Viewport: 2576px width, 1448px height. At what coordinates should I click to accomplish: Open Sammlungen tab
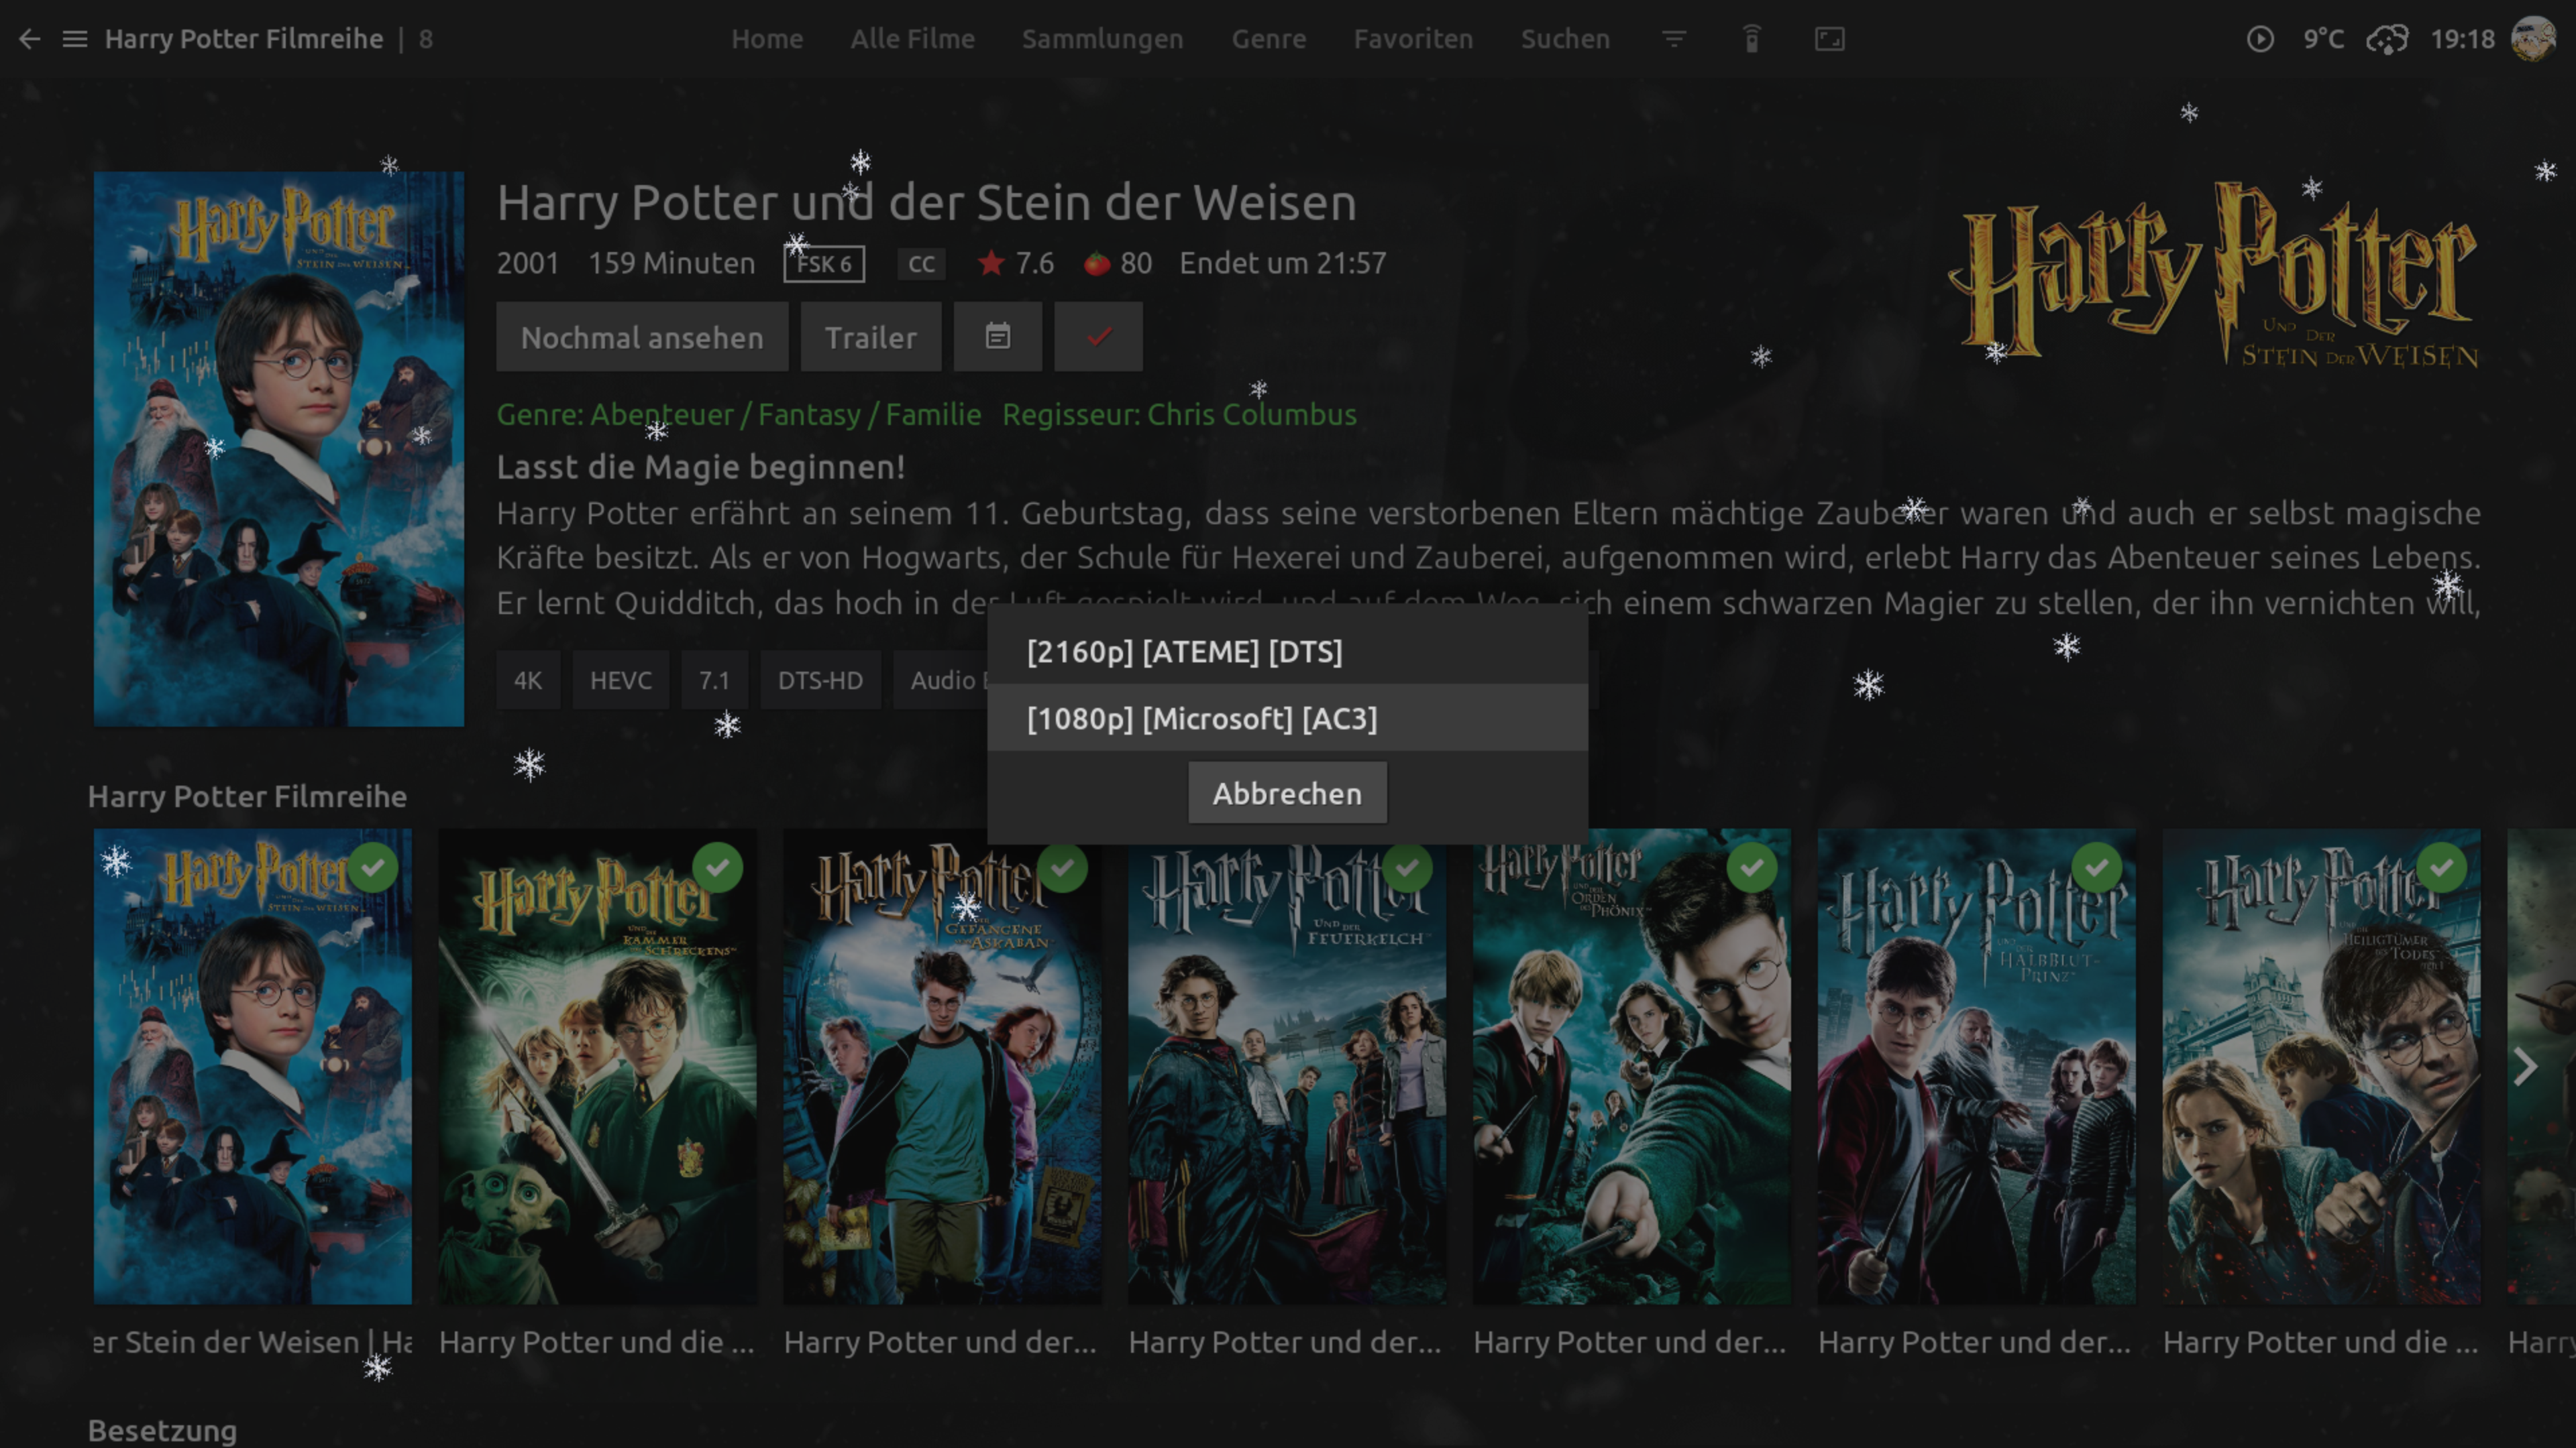click(1102, 39)
